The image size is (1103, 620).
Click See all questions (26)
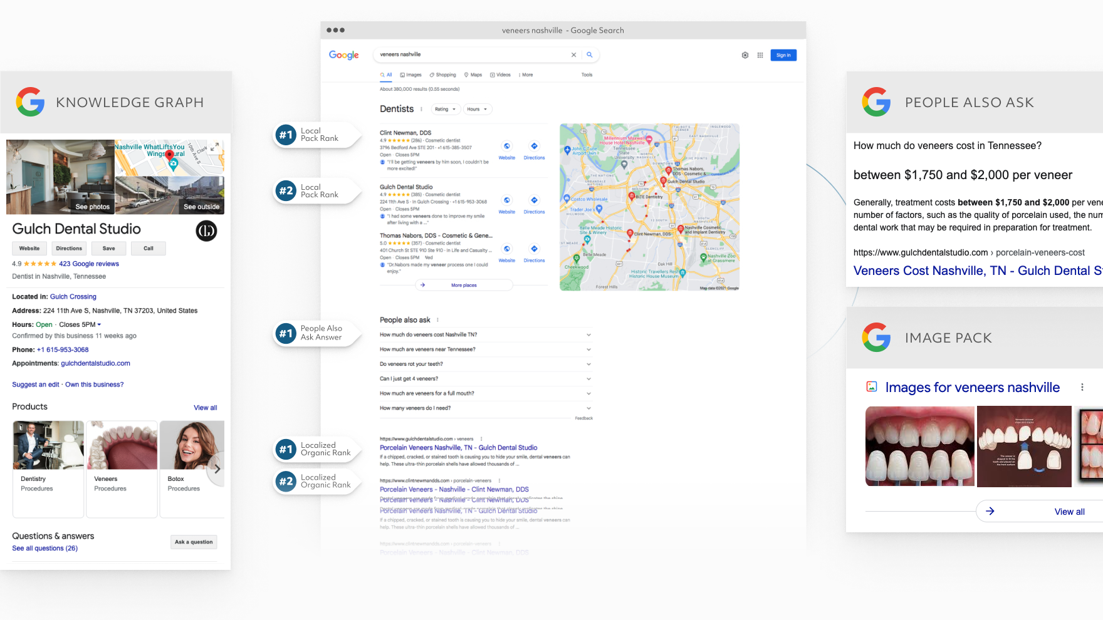tap(45, 548)
